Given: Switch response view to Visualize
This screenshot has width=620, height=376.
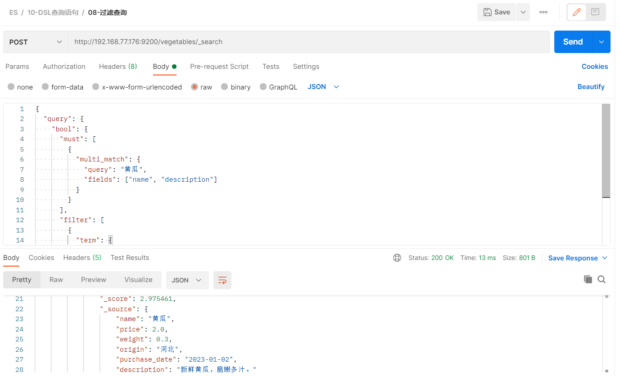Looking at the screenshot, I should pyautogui.click(x=138, y=280).
